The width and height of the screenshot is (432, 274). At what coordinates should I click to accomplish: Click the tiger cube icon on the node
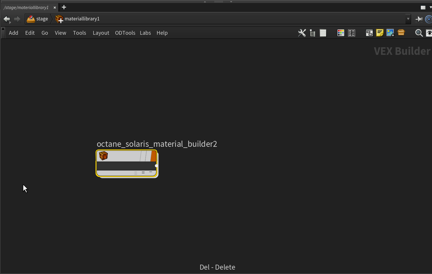pos(103,156)
